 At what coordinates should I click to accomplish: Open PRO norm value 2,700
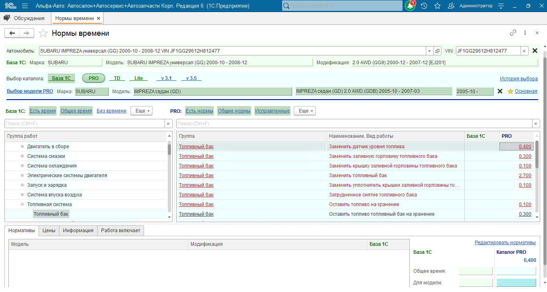coord(525,176)
